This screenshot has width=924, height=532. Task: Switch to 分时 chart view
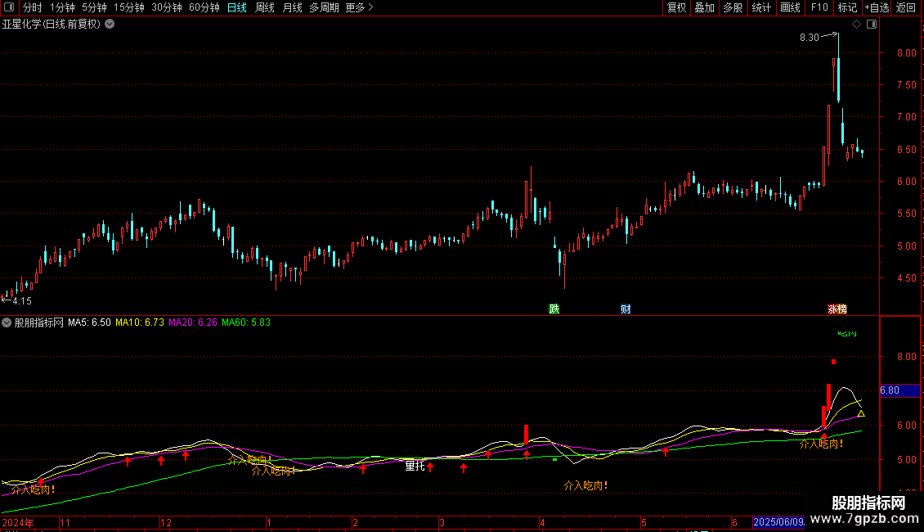pos(33,7)
